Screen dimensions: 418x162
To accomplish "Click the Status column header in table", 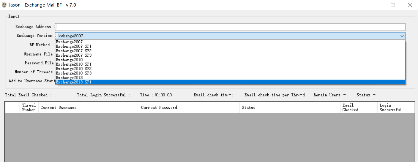I will pos(290,107).
